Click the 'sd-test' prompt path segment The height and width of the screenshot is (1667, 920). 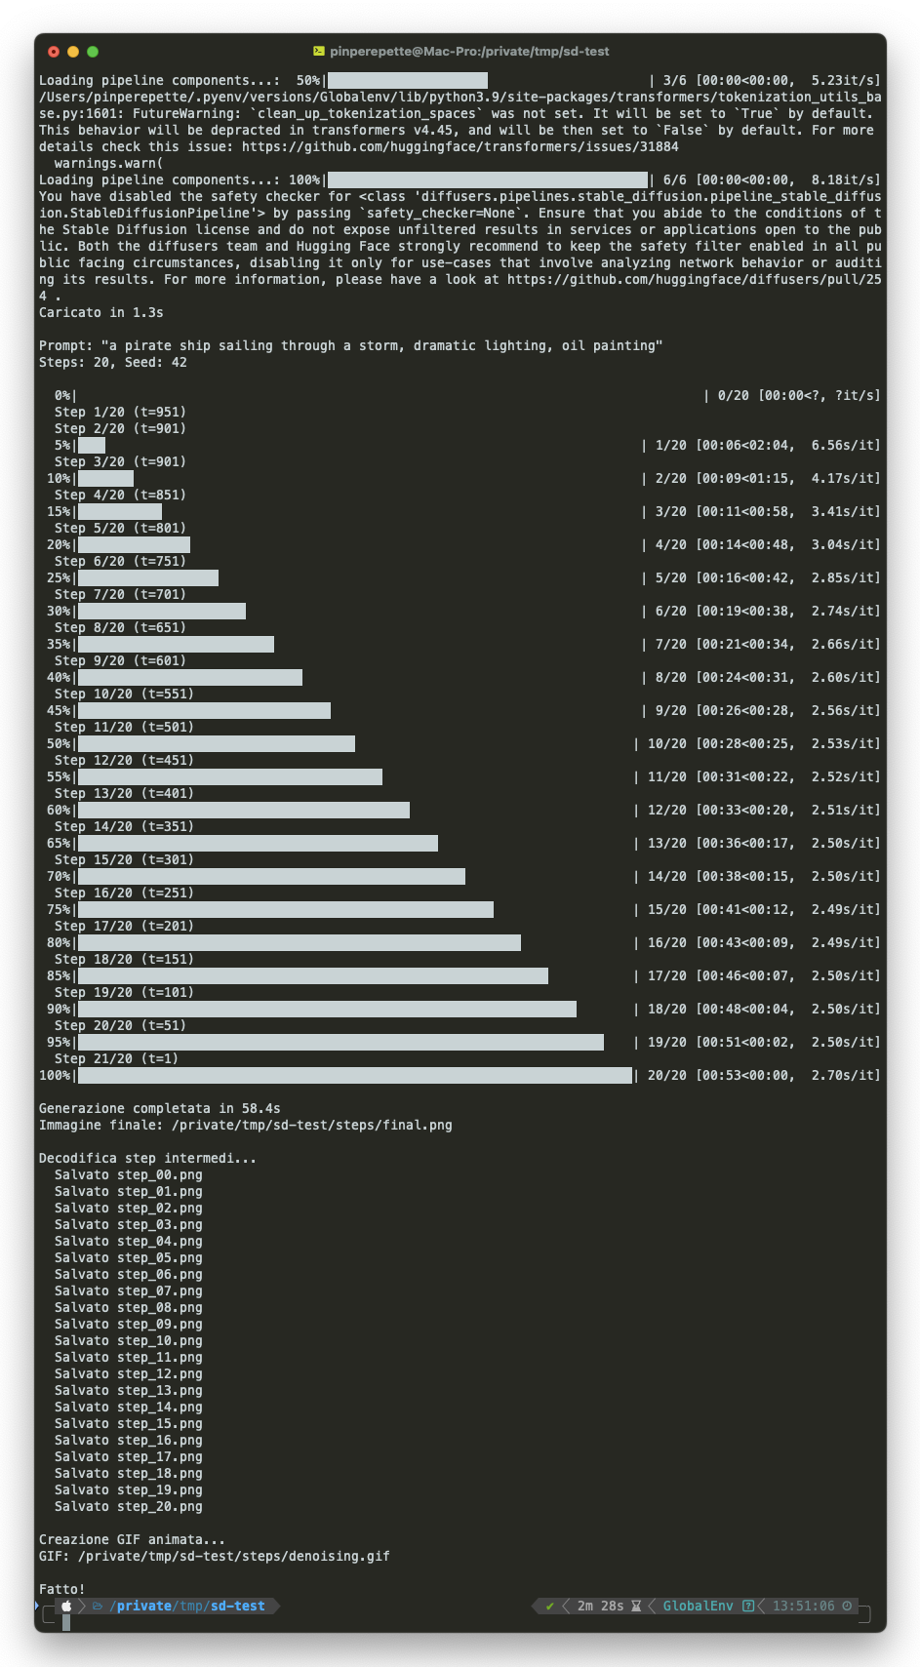[237, 1606]
